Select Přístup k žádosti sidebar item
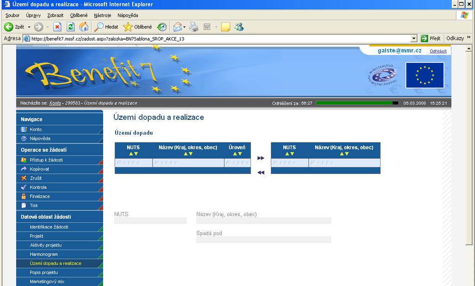This screenshot has width=475, height=286. (60, 160)
